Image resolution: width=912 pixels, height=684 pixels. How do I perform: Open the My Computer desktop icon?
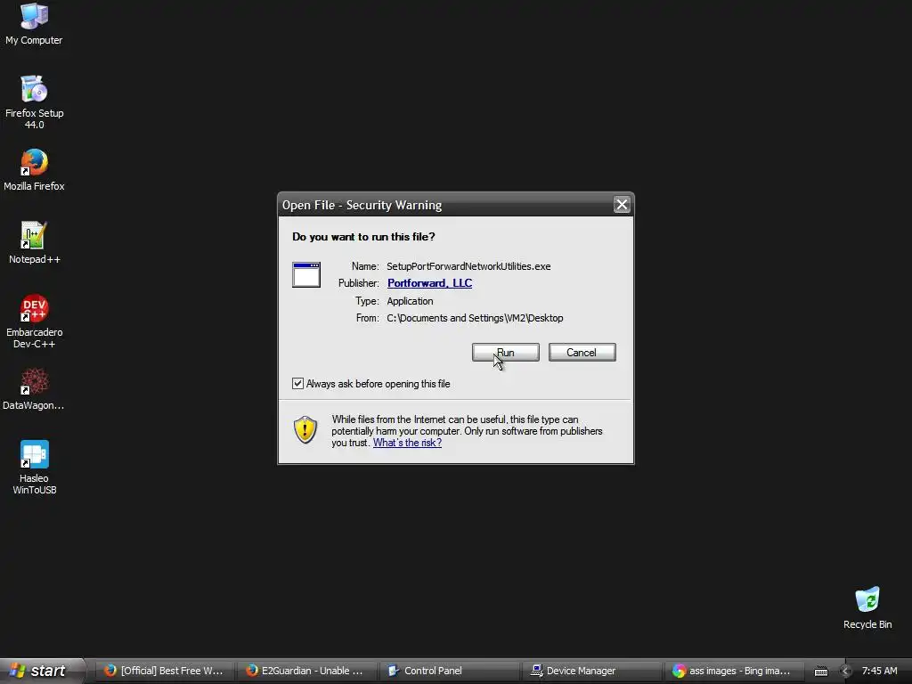34,23
